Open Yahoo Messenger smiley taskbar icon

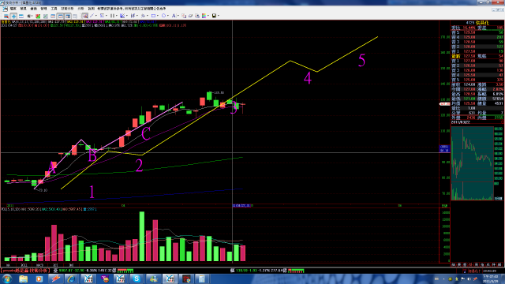pyautogui.click(x=105, y=278)
